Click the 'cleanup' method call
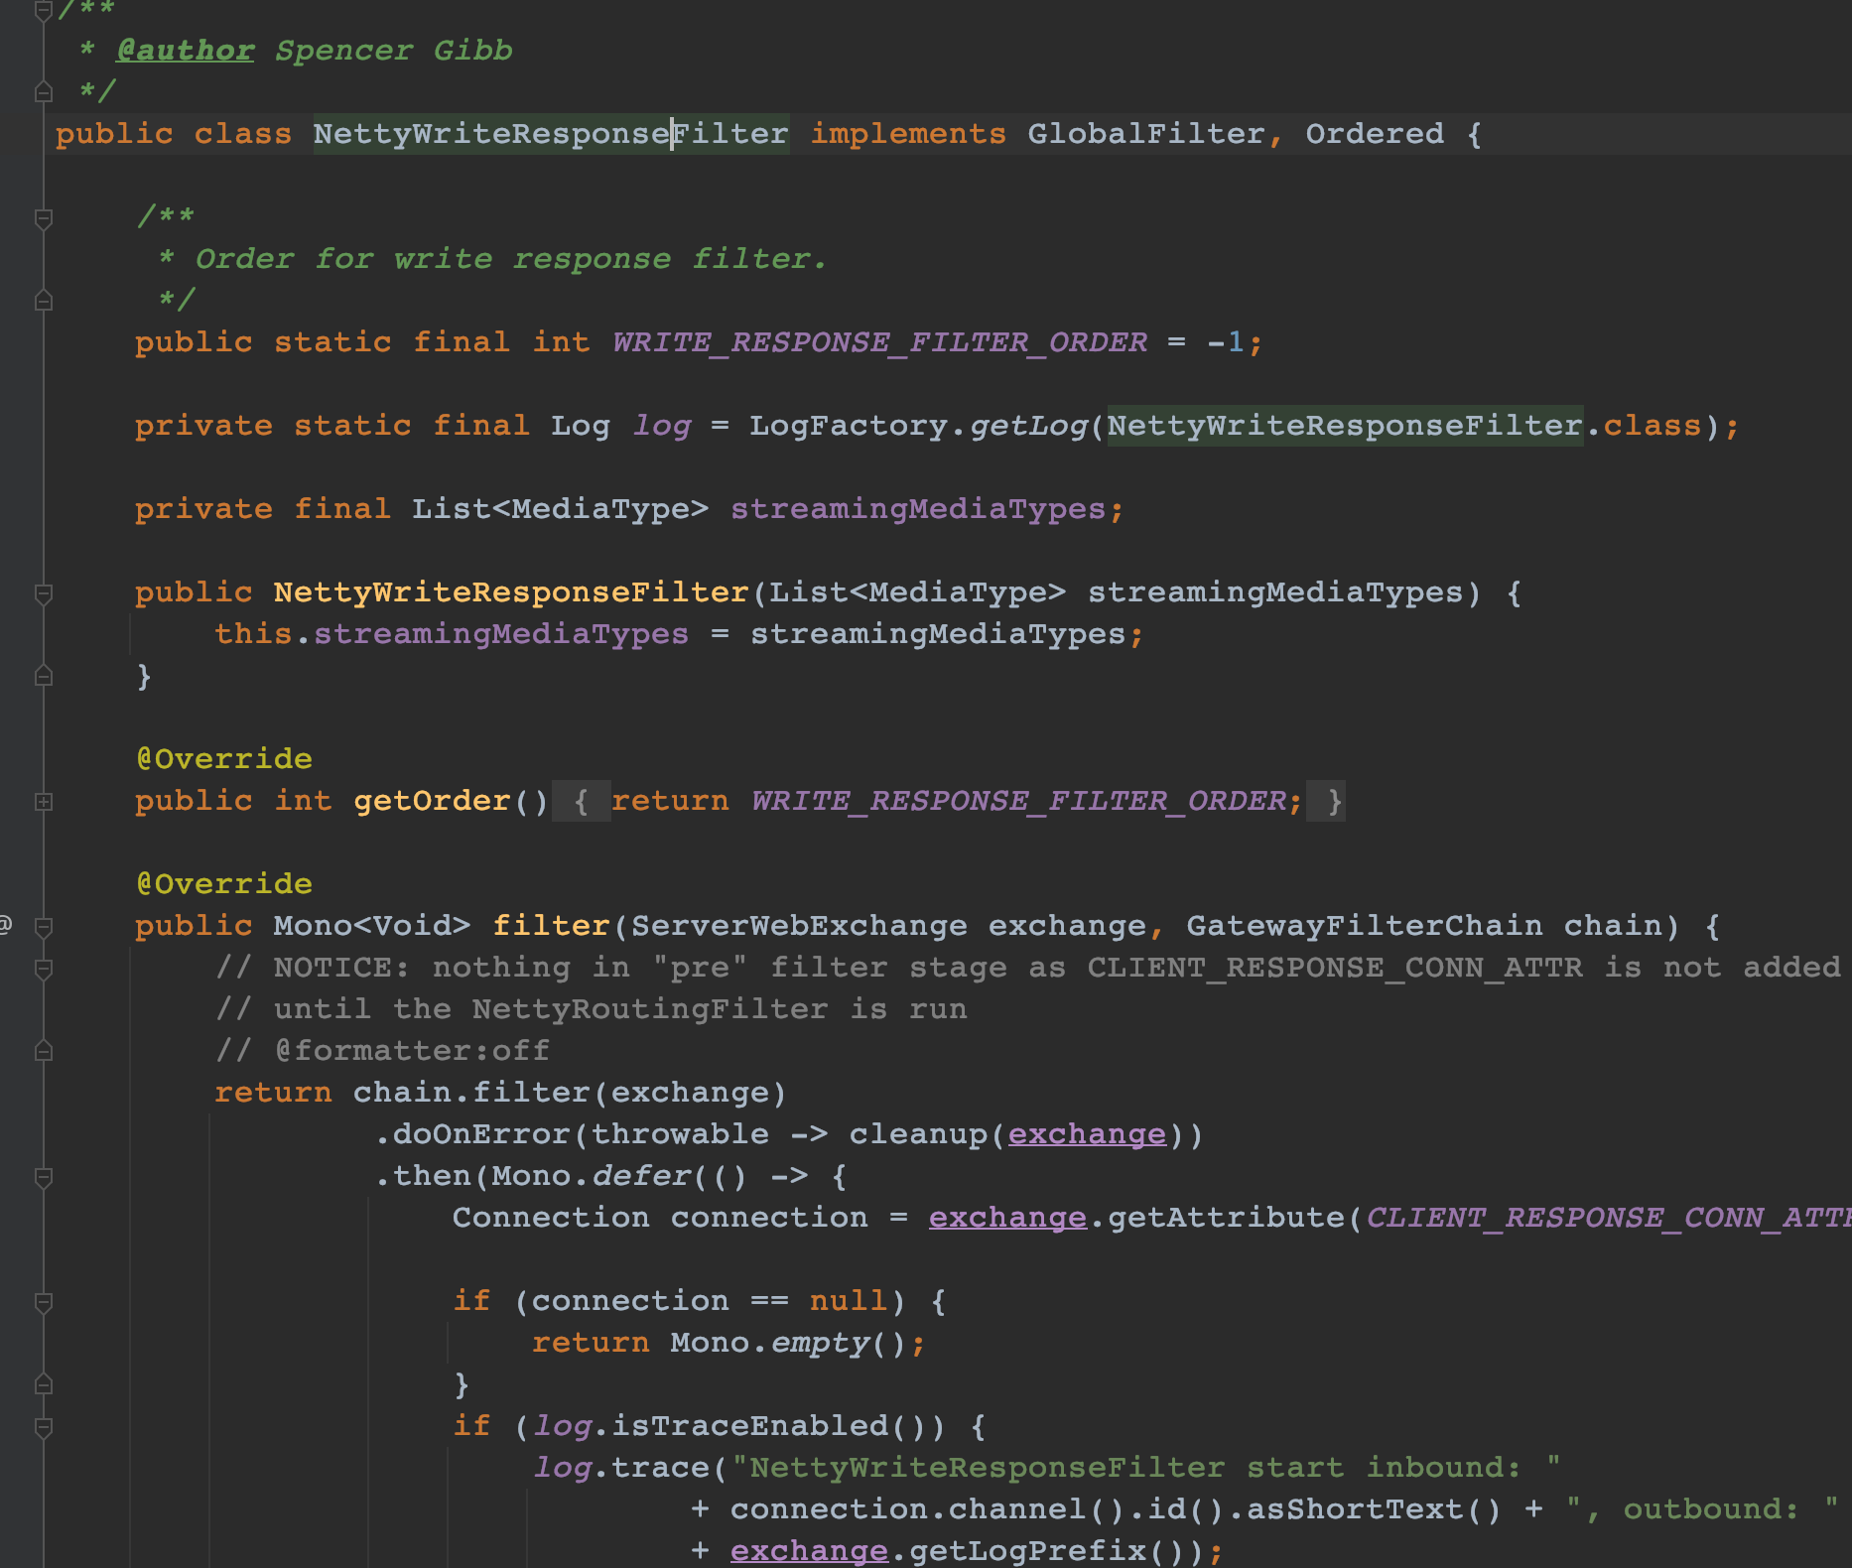Viewport: 1852px width, 1568px height. pos(918,1134)
